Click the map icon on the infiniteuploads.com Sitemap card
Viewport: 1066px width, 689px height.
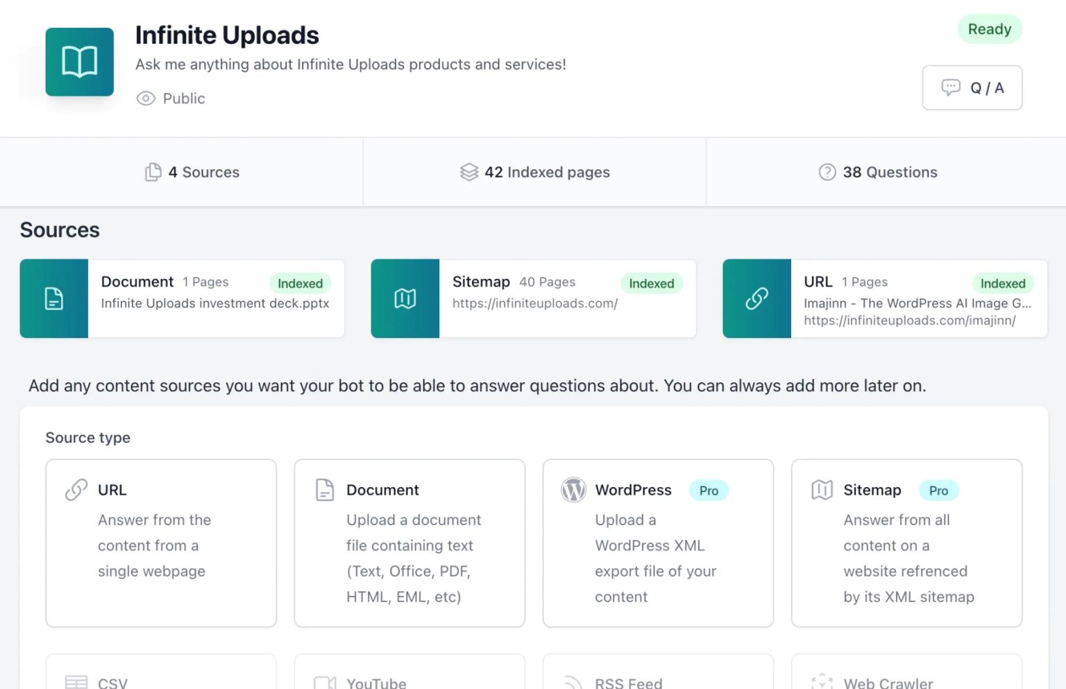coord(405,298)
